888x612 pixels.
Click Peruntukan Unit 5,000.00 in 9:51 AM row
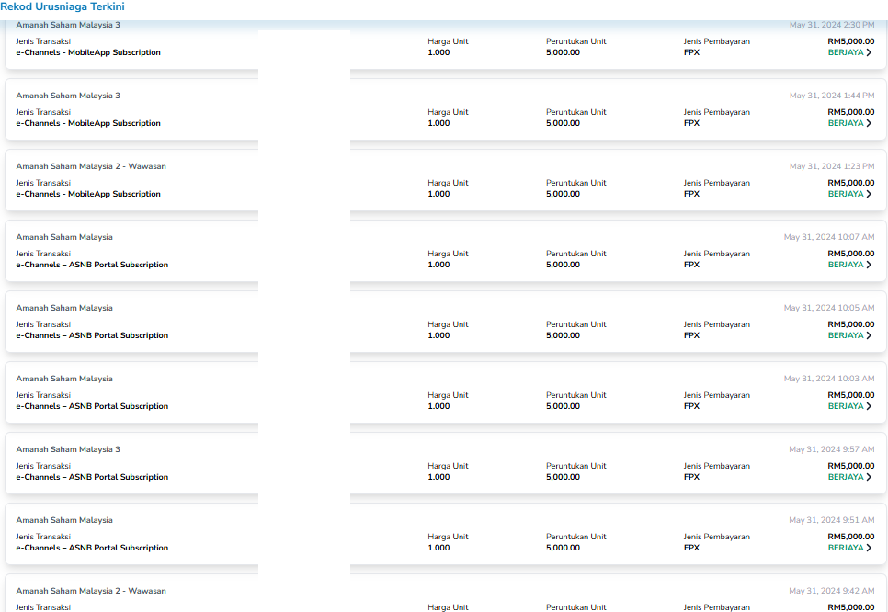tap(563, 548)
